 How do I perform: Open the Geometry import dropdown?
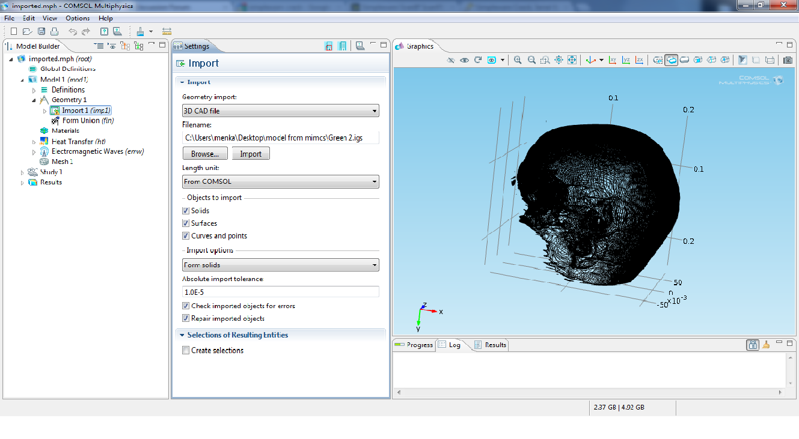click(x=280, y=111)
